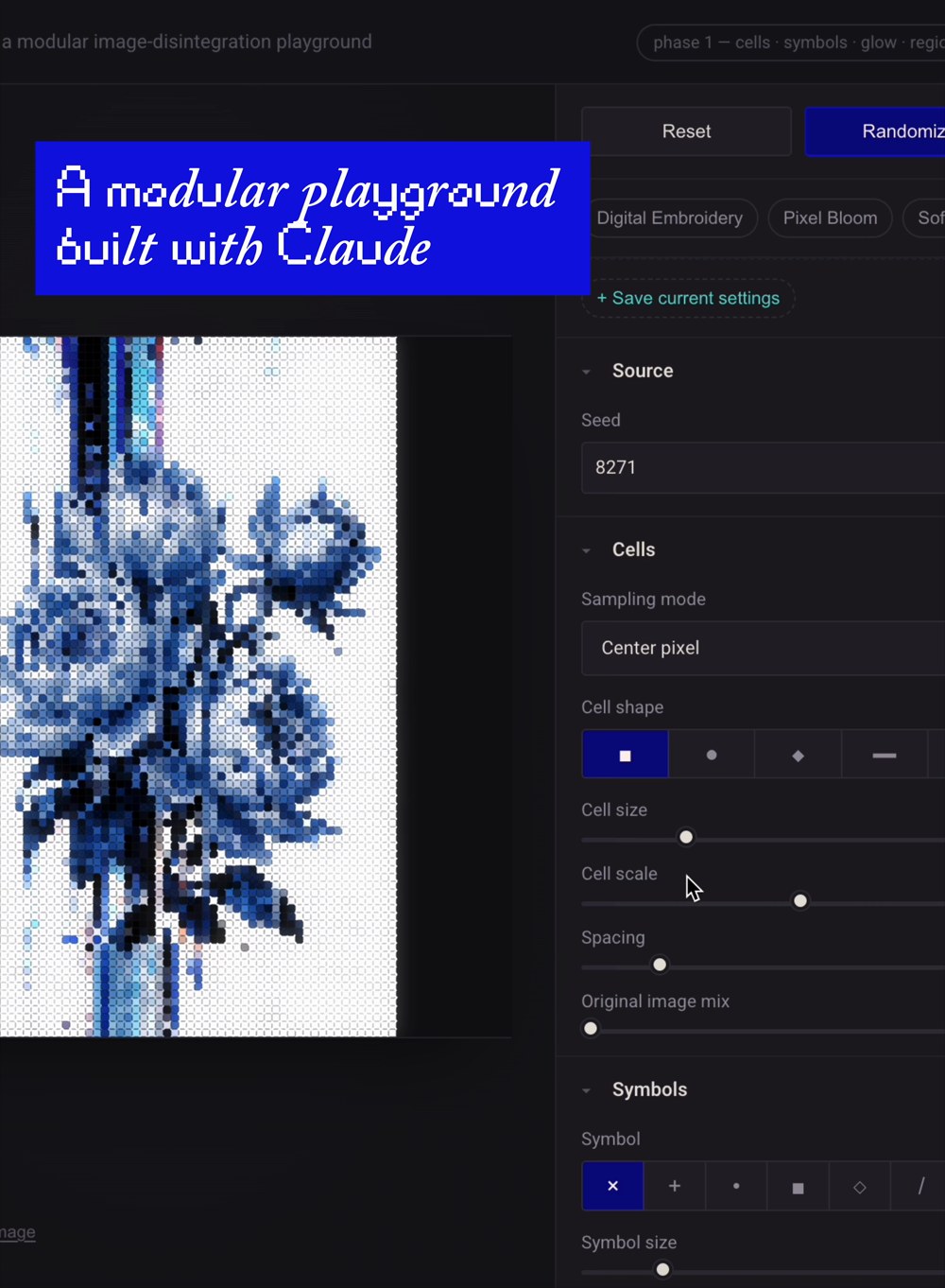Select the circle cell shape

712,755
